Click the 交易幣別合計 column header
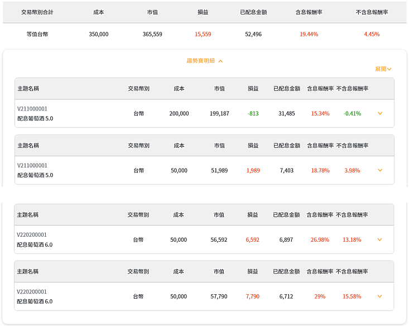This screenshot has height=326, width=409. pyautogui.click(x=37, y=12)
